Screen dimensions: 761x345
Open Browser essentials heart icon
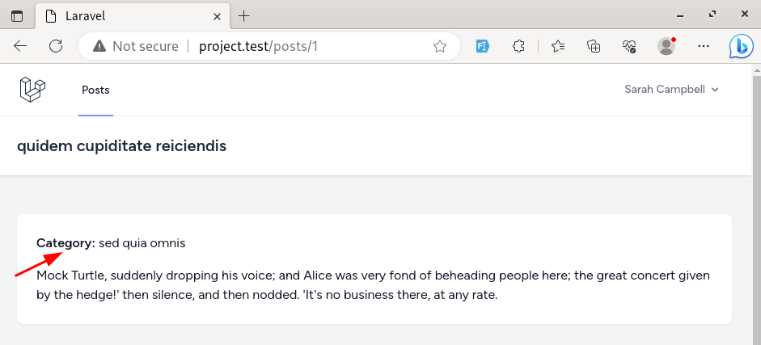pos(629,46)
